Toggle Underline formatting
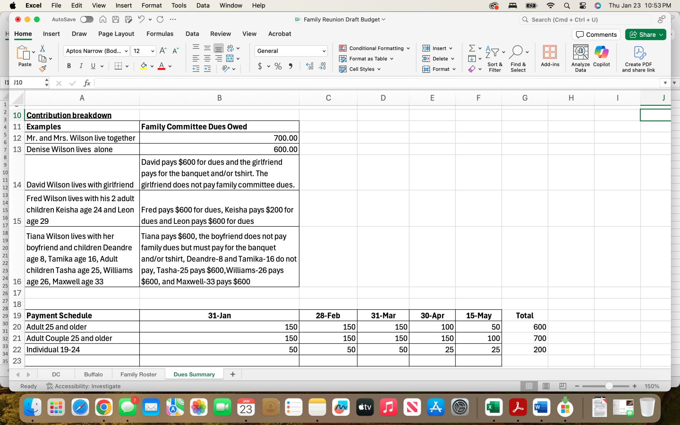The height and width of the screenshot is (425, 680). (x=93, y=66)
